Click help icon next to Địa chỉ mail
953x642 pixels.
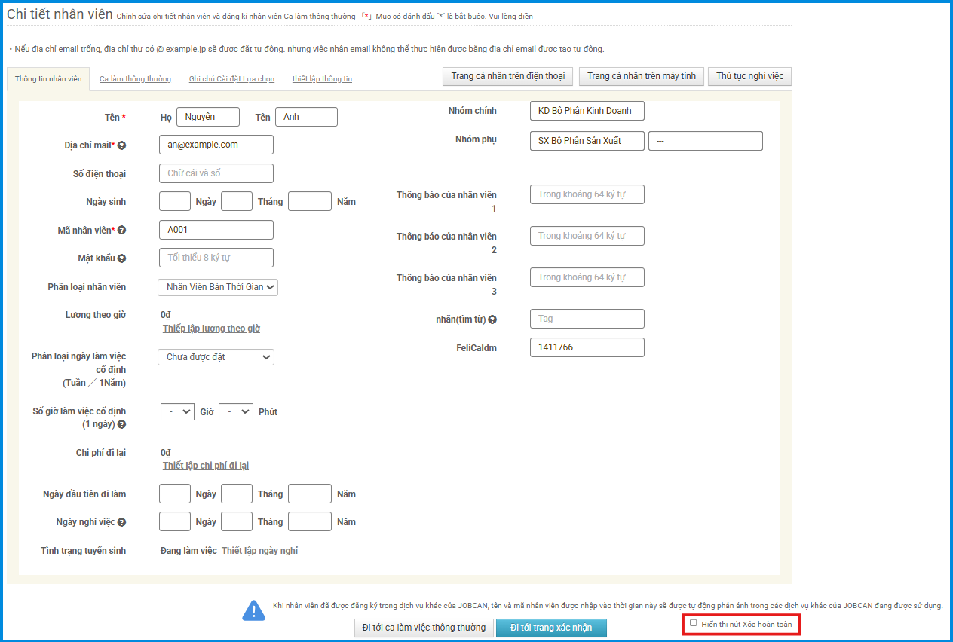(121, 145)
